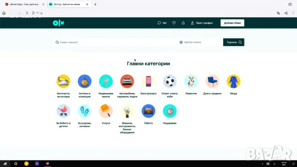Click the taskbar clock
297x167 pixels.
click(x=284, y=164)
